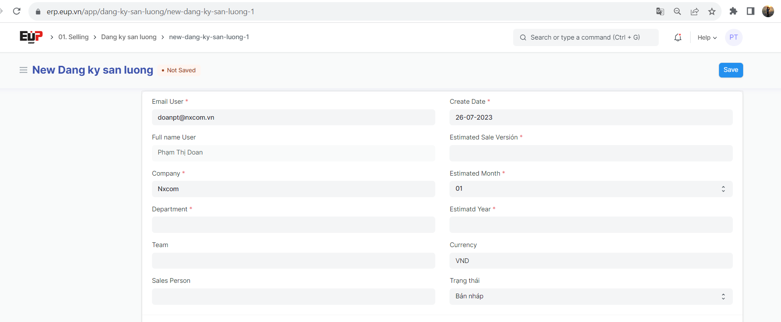Expand the Help dropdown menu
781x322 pixels.
click(707, 37)
